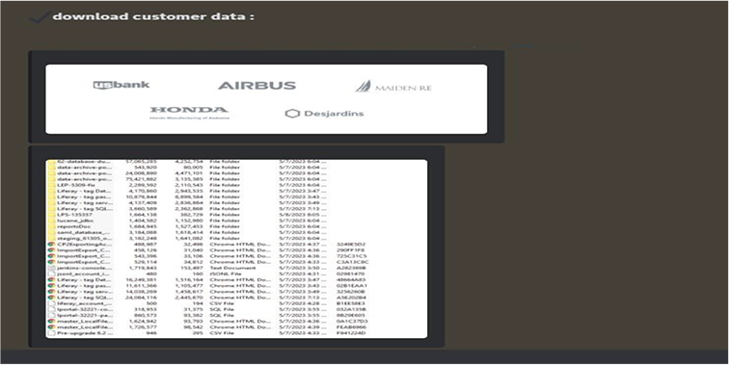Click the Airbus logo

pos(256,86)
